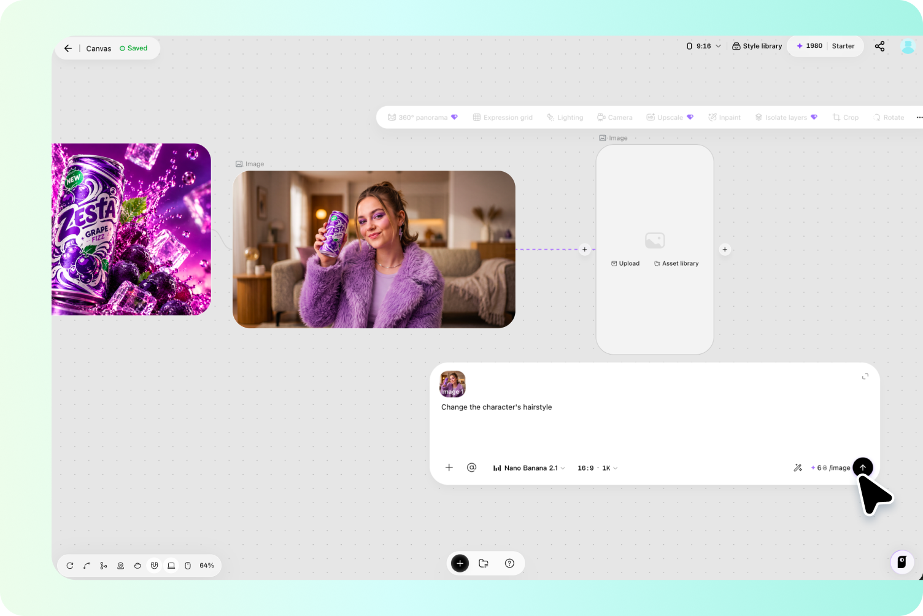Click the Upload button in empty image node

point(625,263)
